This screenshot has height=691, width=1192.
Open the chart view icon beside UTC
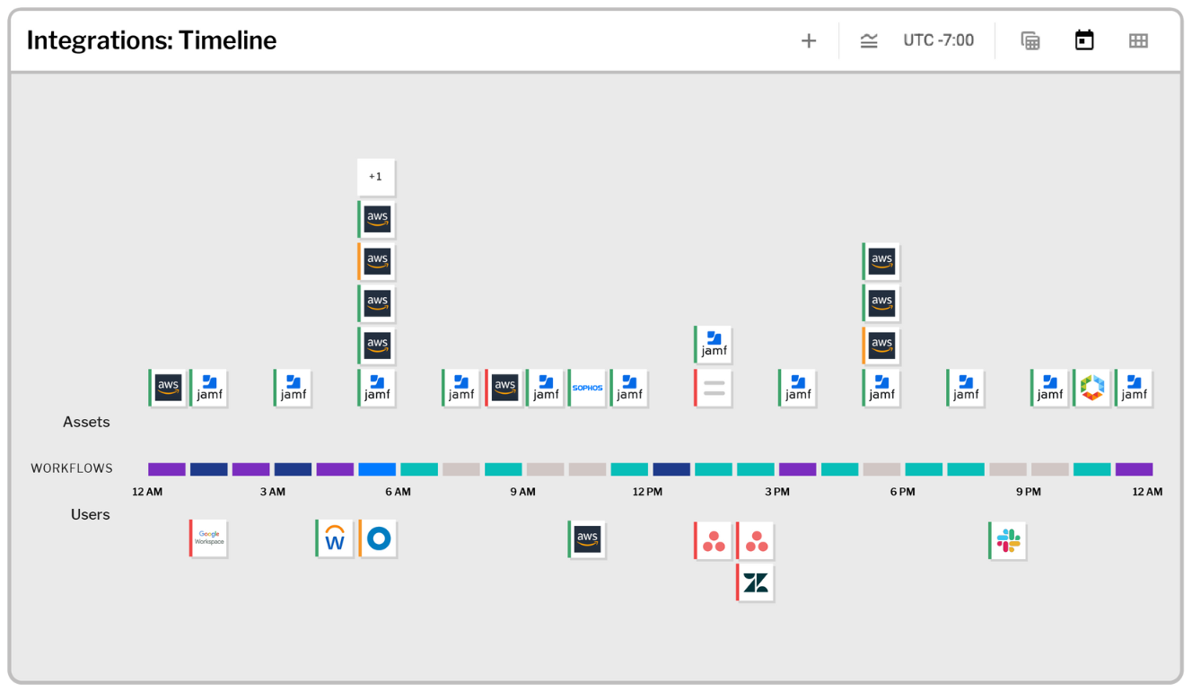point(869,41)
